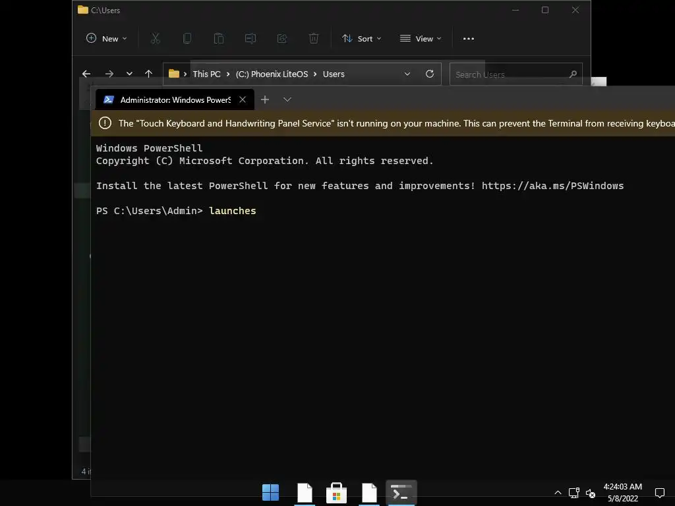The width and height of the screenshot is (675, 506).
Task: Select This PC in the address breadcrumb
Action: tap(206, 74)
